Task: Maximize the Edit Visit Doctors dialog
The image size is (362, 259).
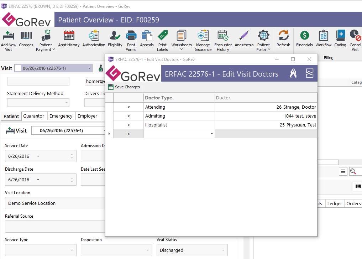Action: 293,59
